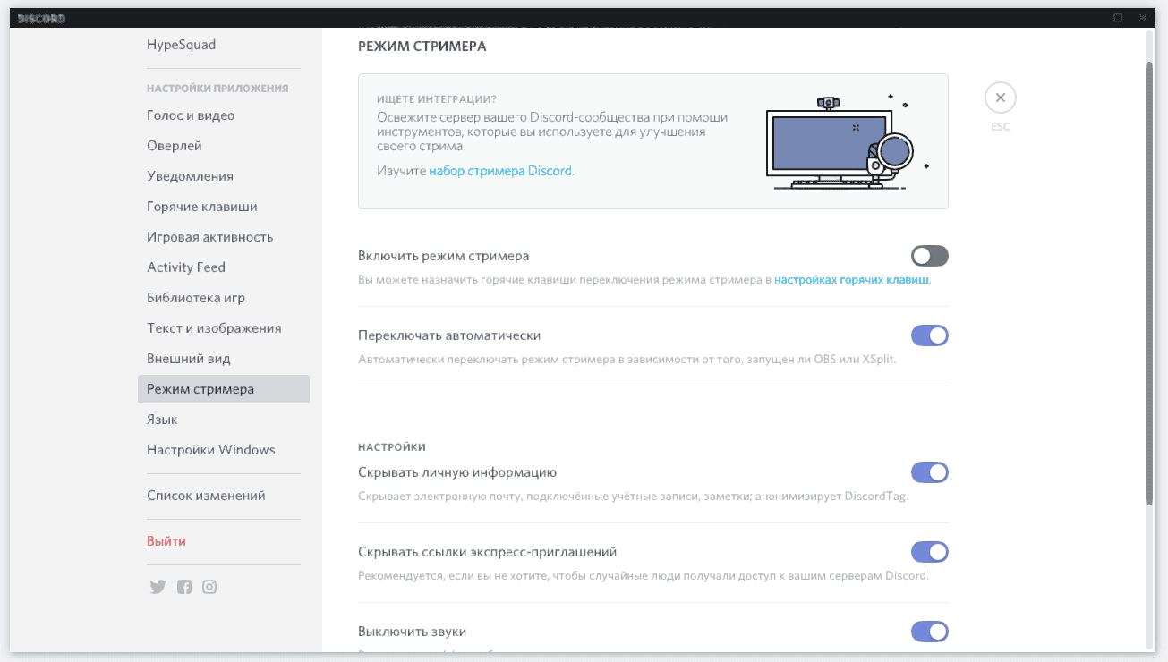Open the Instagram social icon

pyautogui.click(x=209, y=587)
